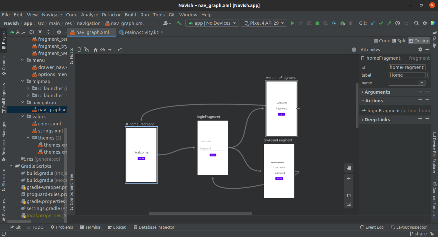Image resolution: width=438 pixels, height=237 pixels.
Task: Open the Analyze menu
Action: tap(89, 15)
